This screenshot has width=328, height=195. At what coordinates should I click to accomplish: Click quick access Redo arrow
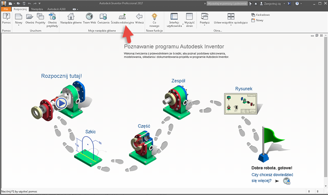[x=35, y=3]
